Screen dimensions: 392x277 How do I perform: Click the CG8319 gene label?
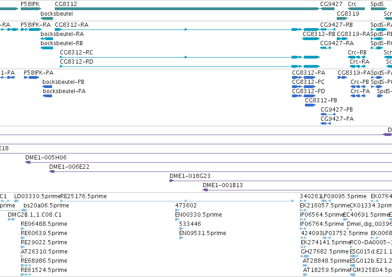pyautogui.click(x=348, y=13)
